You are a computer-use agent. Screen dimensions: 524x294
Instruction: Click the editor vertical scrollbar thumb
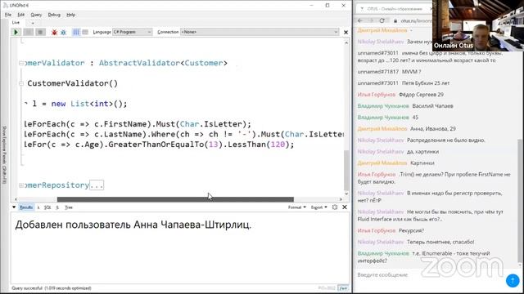click(346, 170)
